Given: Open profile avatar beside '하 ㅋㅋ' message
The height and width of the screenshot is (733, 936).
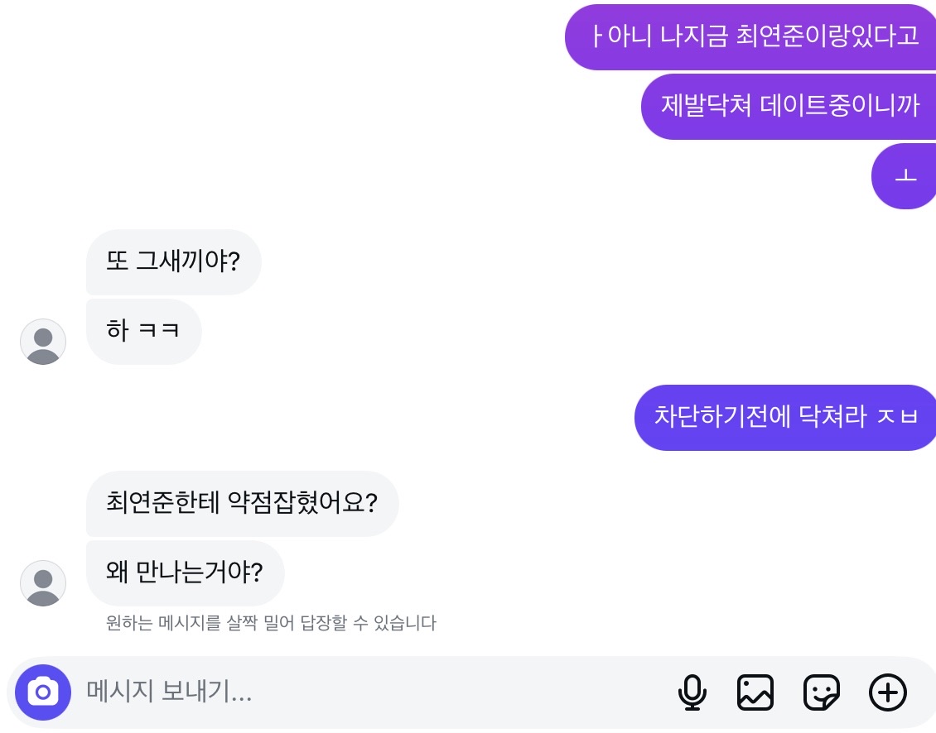Looking at the screenshot, I should 43,342.
